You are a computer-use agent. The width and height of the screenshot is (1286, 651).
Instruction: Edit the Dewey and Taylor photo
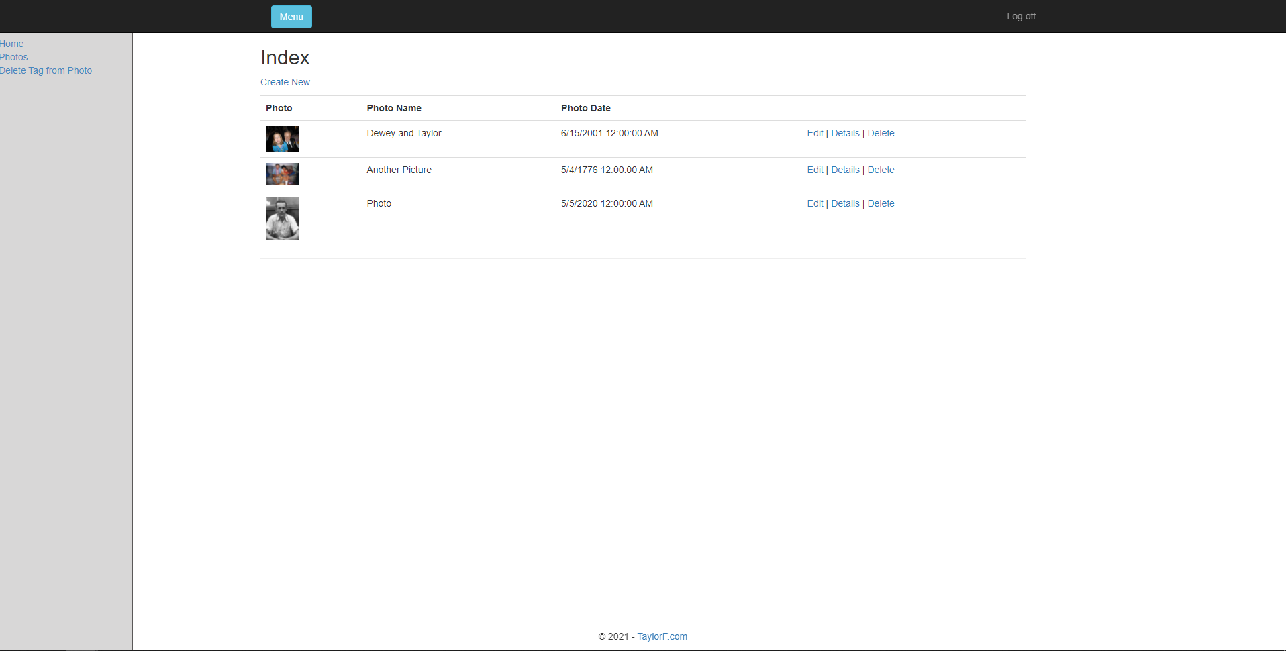(815, 133)
